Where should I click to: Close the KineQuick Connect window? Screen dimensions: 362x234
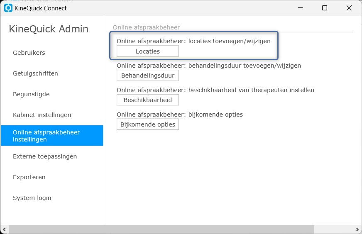coord(349,8)
